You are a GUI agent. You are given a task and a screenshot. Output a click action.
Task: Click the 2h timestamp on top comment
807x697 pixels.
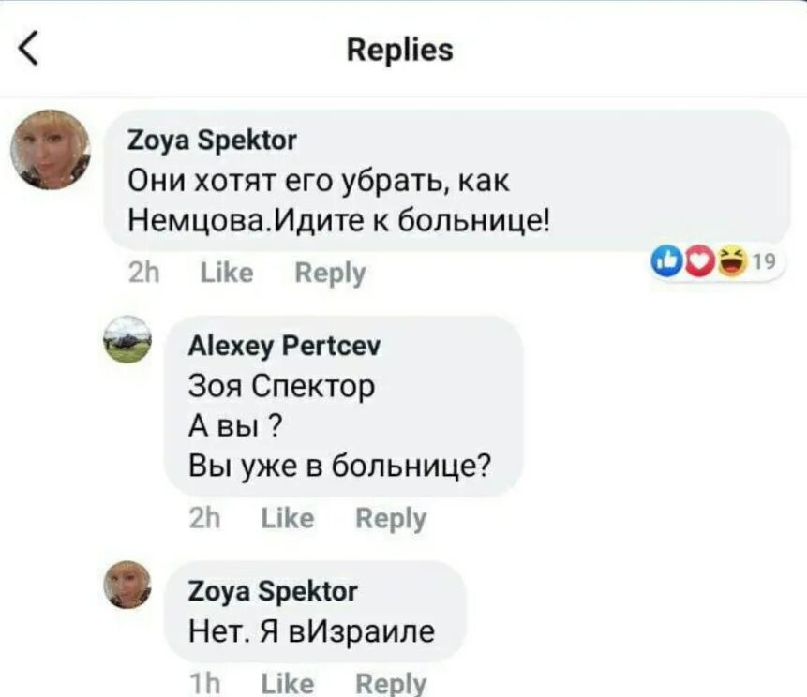pyautogui.click(x=144, y=273)
